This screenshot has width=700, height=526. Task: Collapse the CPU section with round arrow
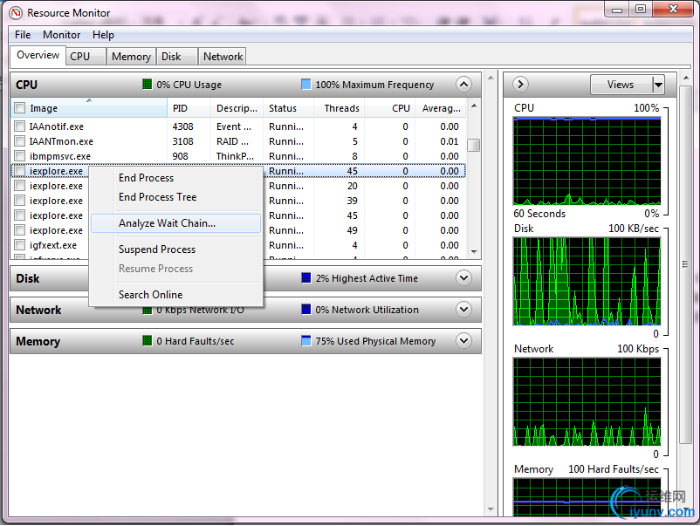[463, 85]
